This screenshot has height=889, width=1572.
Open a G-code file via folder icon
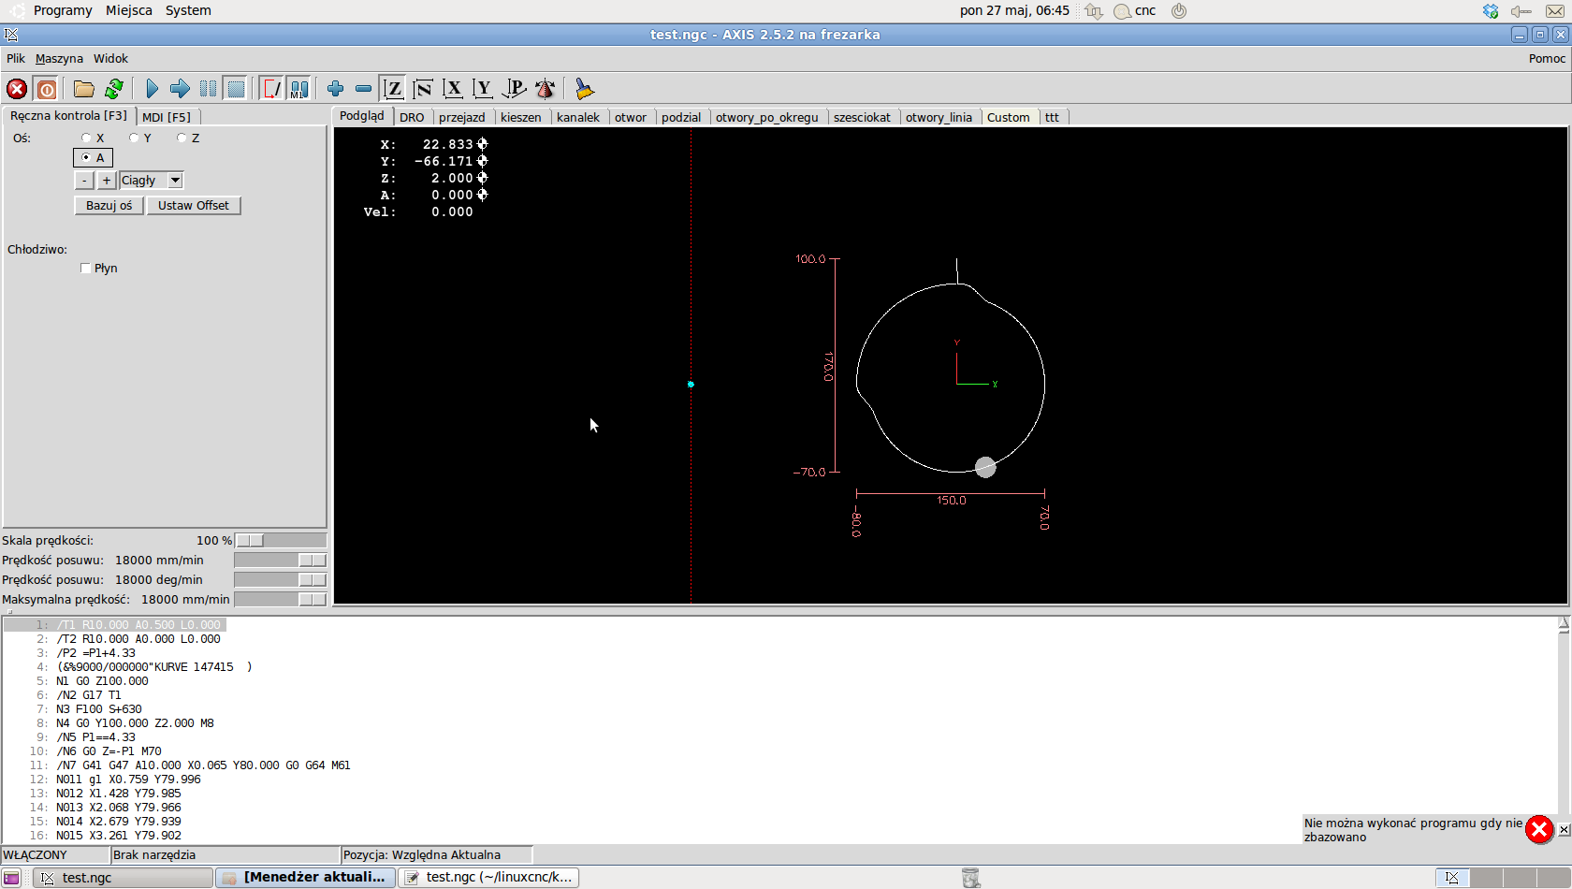84,89
